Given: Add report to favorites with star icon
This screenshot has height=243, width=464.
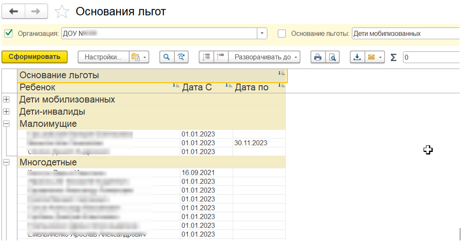Looking at the screenshot, I should pos(62,12).
